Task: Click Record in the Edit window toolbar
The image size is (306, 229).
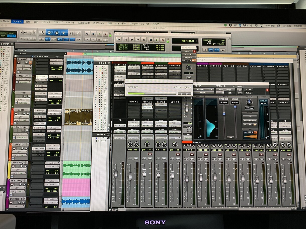Action: [x=105, y=34]
